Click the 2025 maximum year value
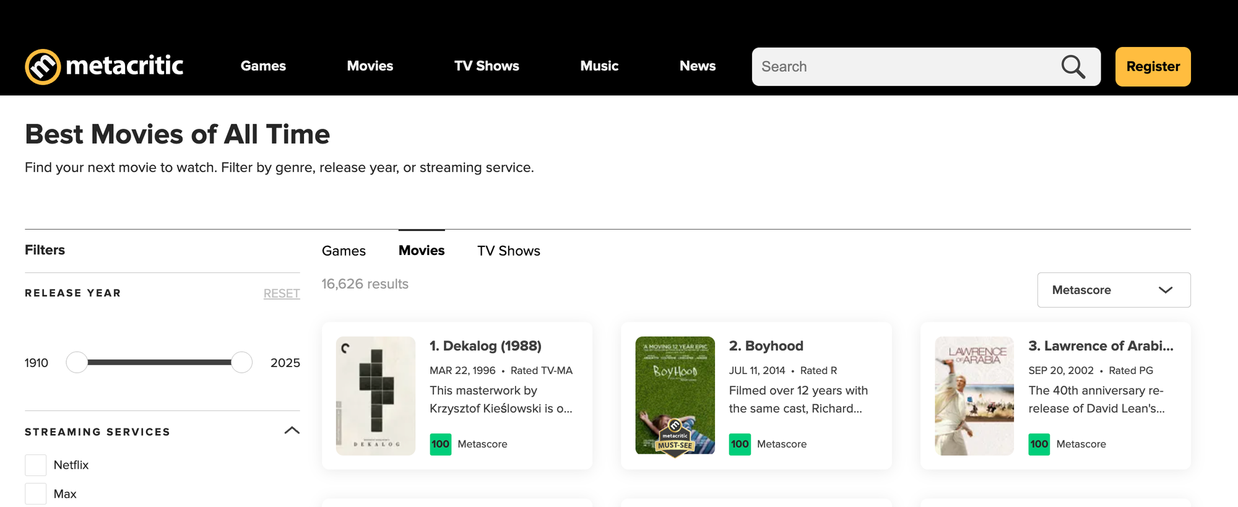Image resolution: width=1238 pixels, height=507 pixels. (285, 363)
